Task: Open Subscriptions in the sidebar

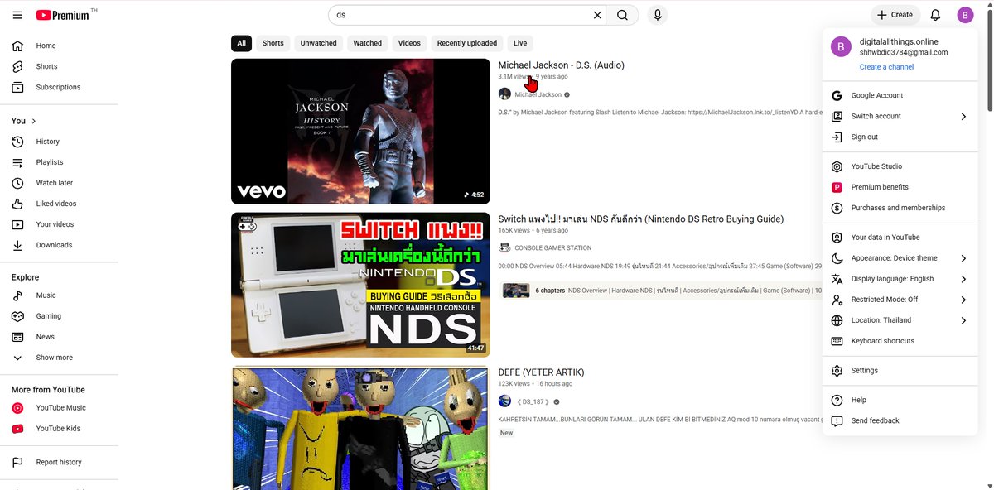Action: point(58,87)
